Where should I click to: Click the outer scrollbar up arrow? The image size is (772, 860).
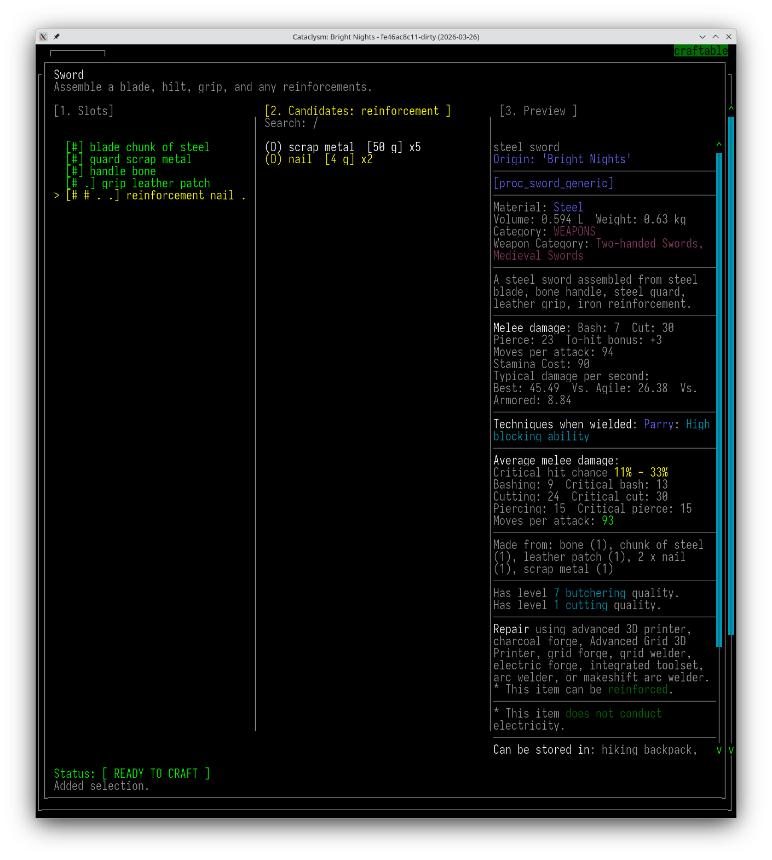(x=731, y=108)
